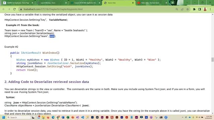The image size is (214, 120).
Task: Open the Windows Start menu
Action: click(x=4, y=117)
